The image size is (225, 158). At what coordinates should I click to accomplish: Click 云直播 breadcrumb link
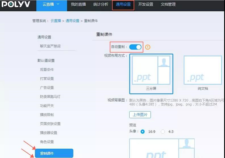tap(56, 21)
